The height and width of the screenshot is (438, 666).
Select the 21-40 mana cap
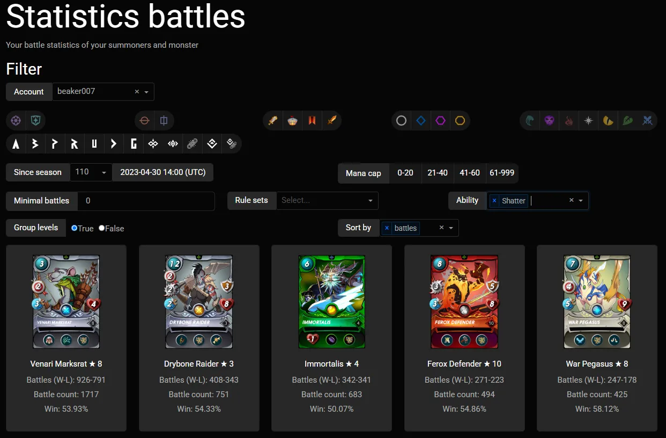pyautogui.click(x=438, y=173)
